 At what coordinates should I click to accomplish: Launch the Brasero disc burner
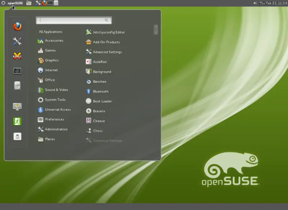click(95, 111)
